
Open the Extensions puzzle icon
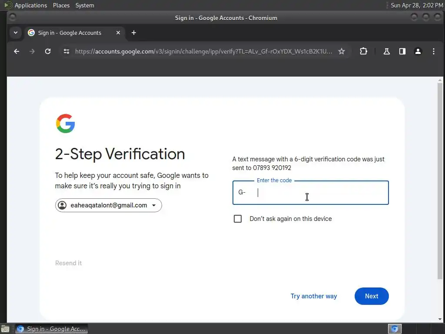point(363,51)
